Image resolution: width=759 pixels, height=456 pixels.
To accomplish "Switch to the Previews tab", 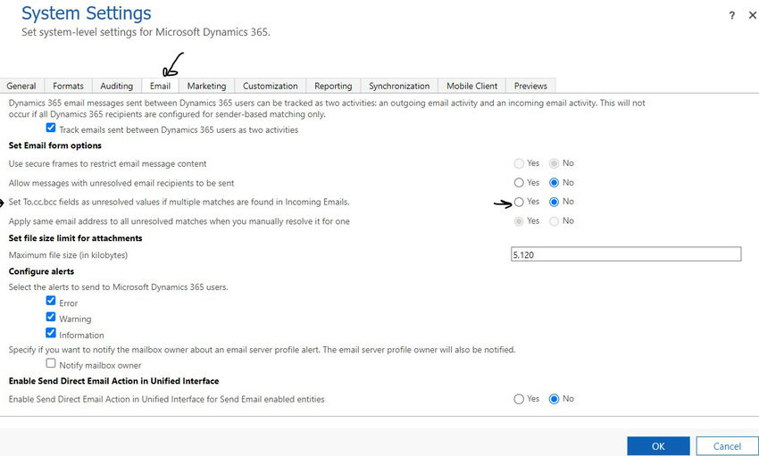I will (x=530, y=86).
